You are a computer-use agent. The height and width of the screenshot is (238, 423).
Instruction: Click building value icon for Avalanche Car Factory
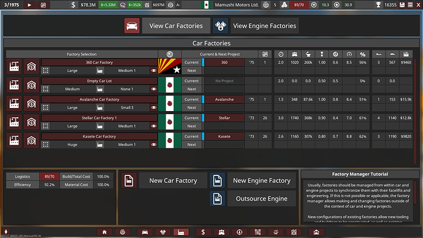(x=31, y=103)
